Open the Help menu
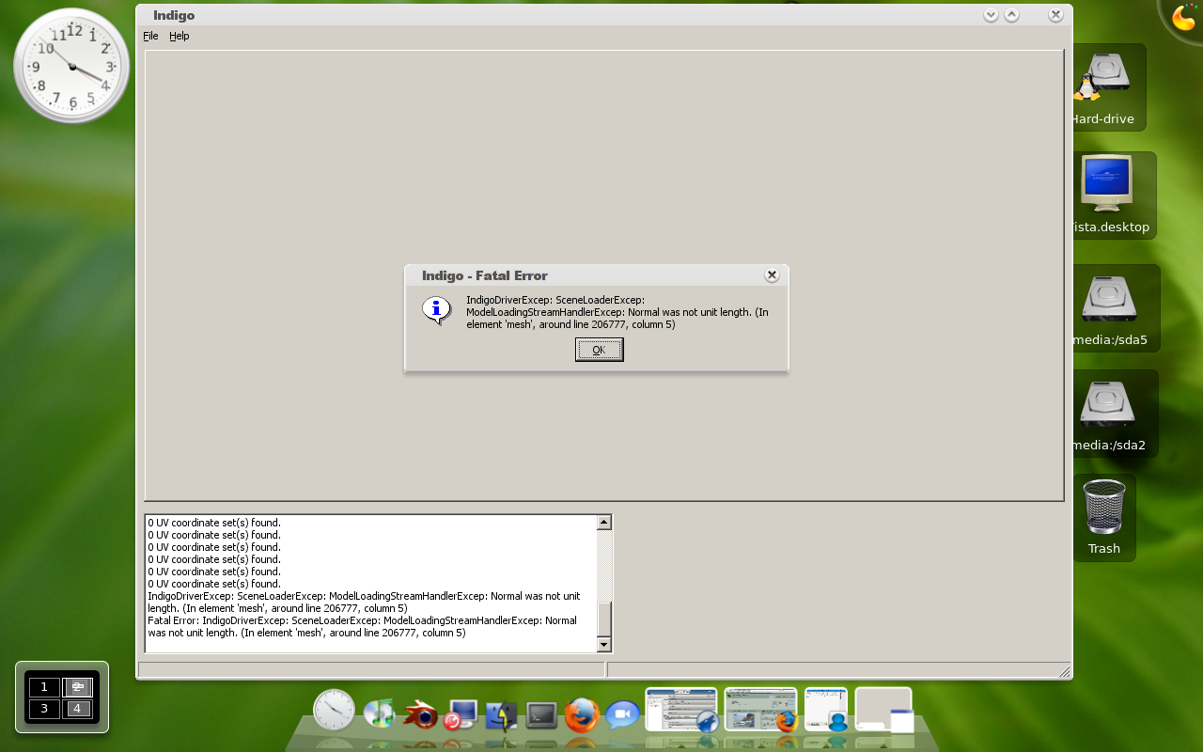 click(x=179, y=36)
